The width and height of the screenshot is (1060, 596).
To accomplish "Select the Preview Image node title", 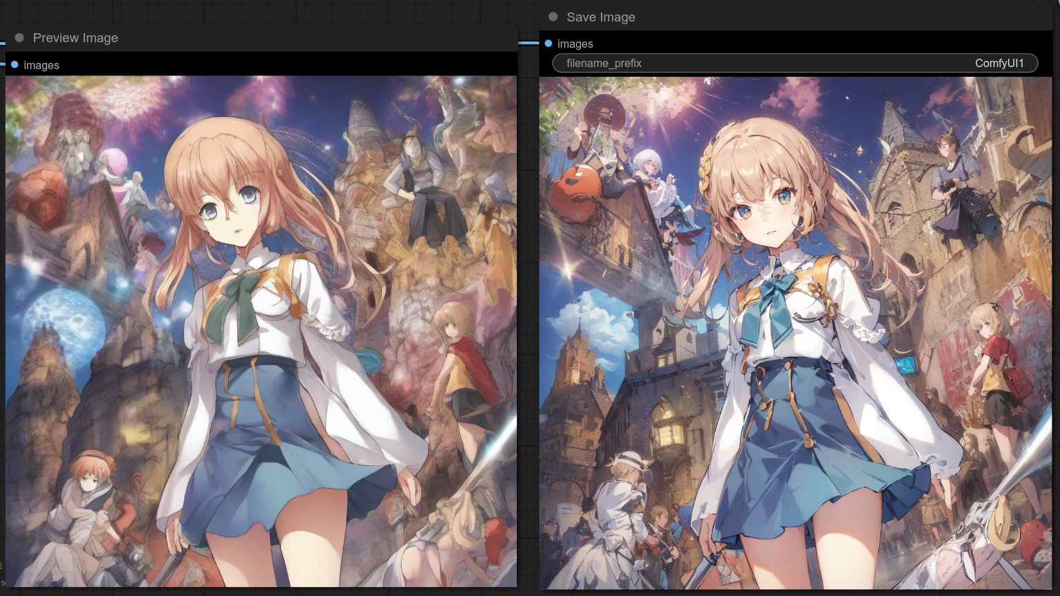I will click(75, 38).
